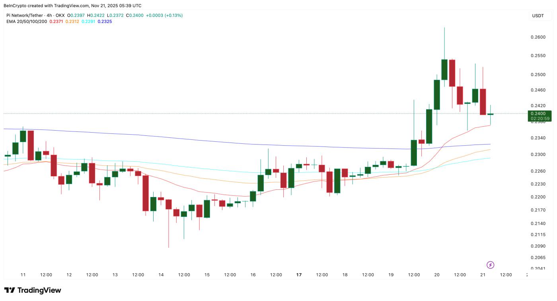
Task: Click the candle countdown timer 02:20:59
Action: (540, 118)
